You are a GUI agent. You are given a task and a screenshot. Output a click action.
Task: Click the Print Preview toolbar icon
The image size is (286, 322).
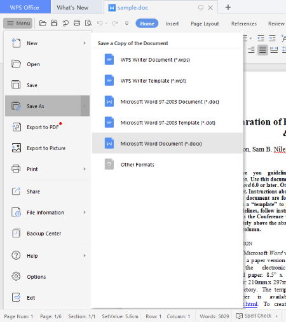pyautogui.click(x=88, y=23)
